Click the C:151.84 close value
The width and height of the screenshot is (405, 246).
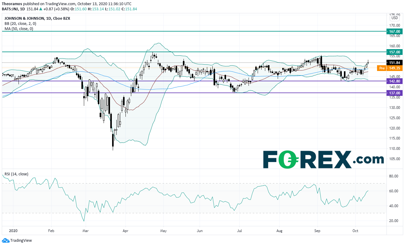click(129, 9)
